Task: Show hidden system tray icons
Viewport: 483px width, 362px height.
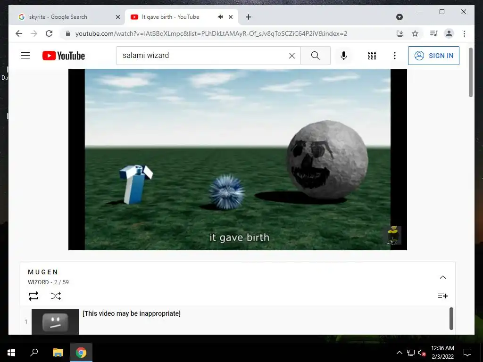Action: 399,353
